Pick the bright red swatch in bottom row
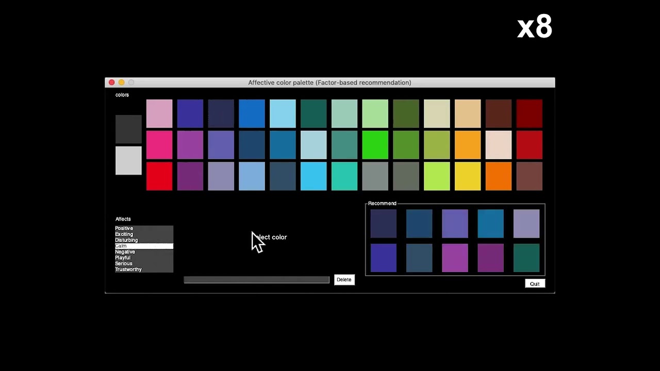The height and width of the screenshot is (371, 660). (x=159, y=176)
